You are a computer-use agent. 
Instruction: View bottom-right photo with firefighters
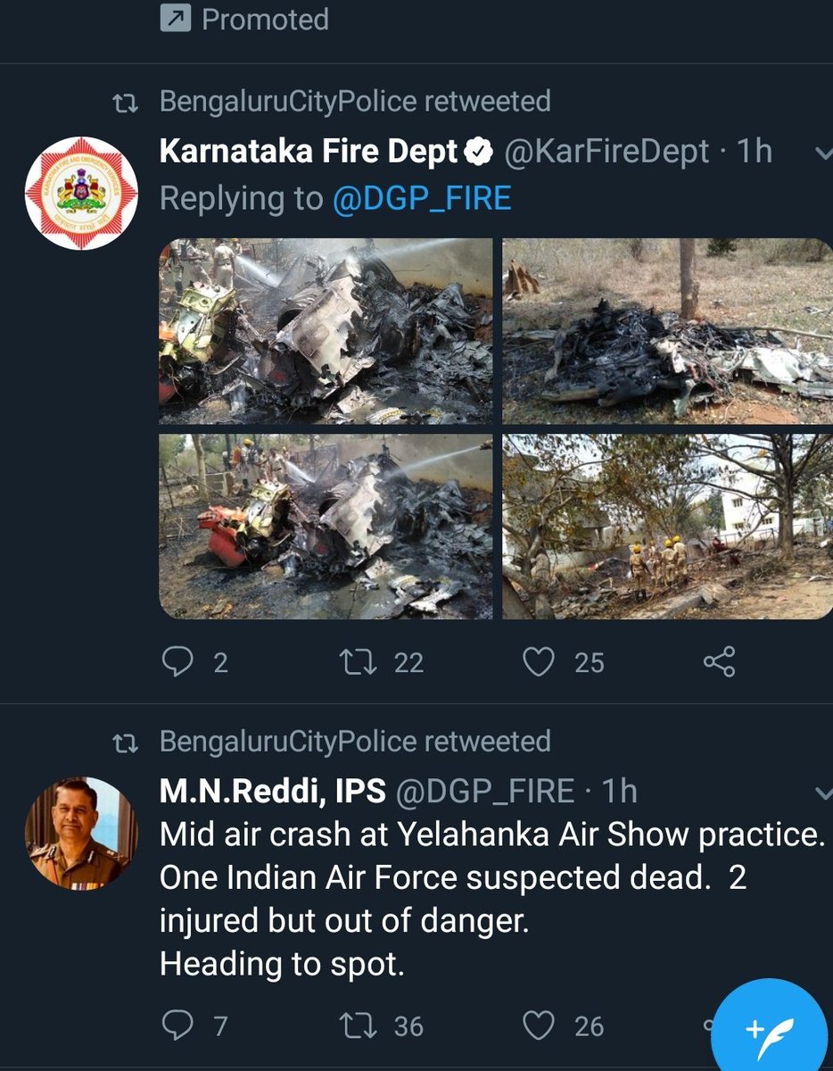pos(667,527)
